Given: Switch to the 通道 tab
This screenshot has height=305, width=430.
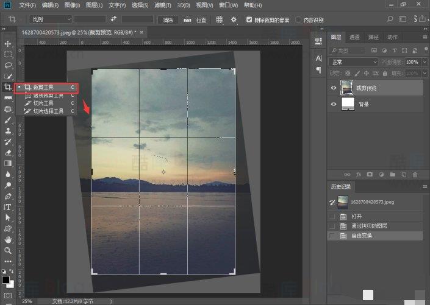Looking at the screenshot, I should click(x=354, y=37).
